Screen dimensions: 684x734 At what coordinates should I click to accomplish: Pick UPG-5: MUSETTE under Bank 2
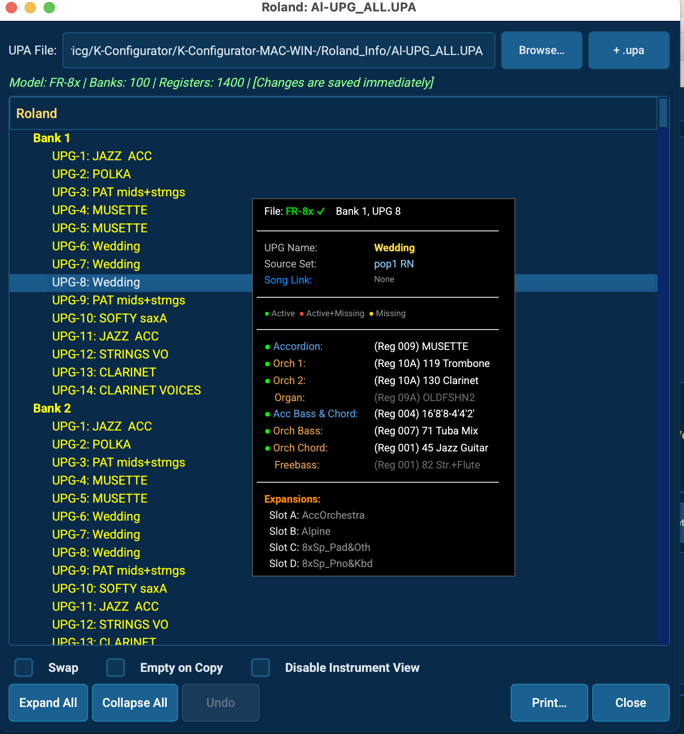point(99,498)
